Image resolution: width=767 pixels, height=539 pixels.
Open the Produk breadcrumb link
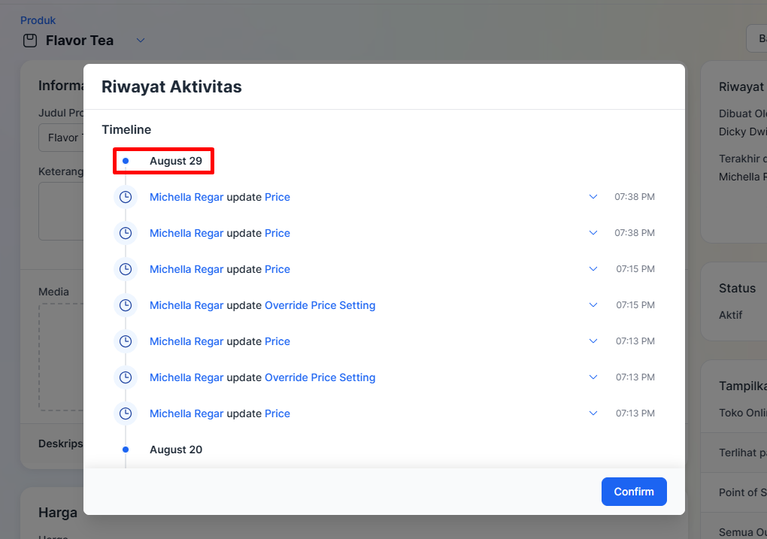[x=38, y=20]
